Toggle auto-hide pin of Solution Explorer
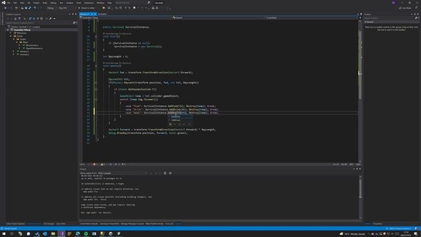 point(73,14)
